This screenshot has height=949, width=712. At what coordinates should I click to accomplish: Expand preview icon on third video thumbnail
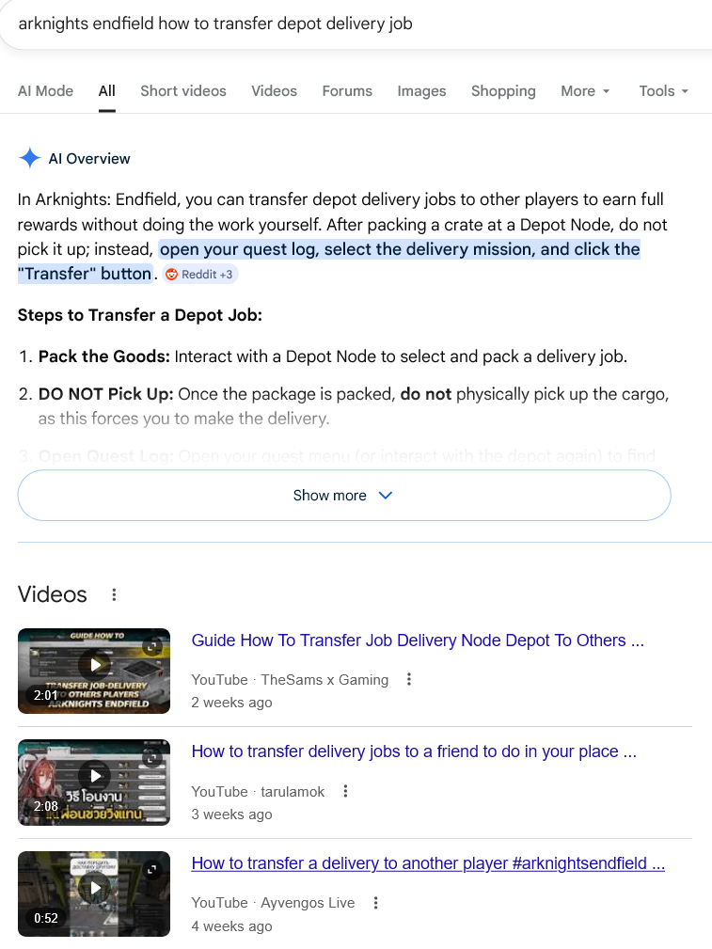click(152, 869)
